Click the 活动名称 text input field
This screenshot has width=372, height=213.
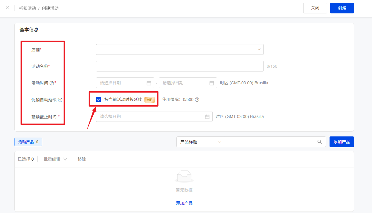pyautogui.click(x=180, y=66)
